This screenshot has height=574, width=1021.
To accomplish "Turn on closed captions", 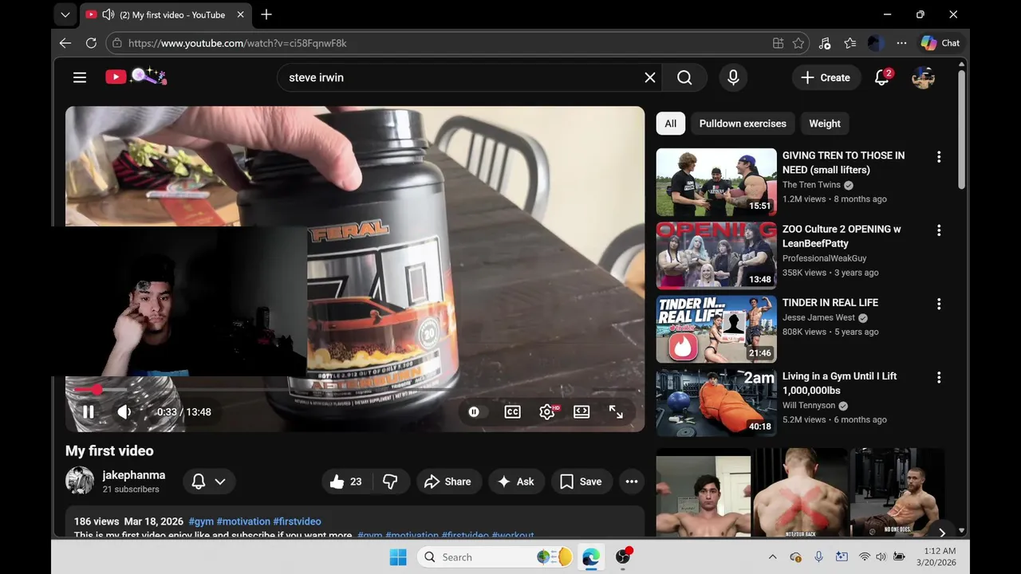I will coord(512,412).
